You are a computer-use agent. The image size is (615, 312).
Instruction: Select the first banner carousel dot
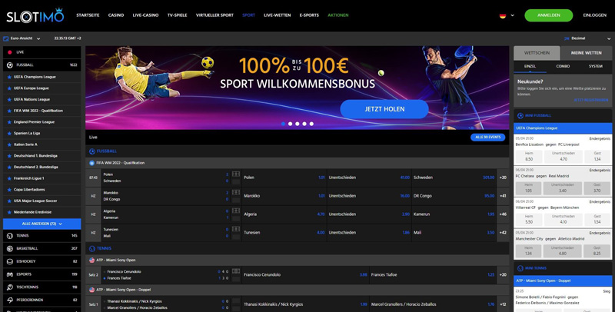pyautogui.click(x=283, y=124)
